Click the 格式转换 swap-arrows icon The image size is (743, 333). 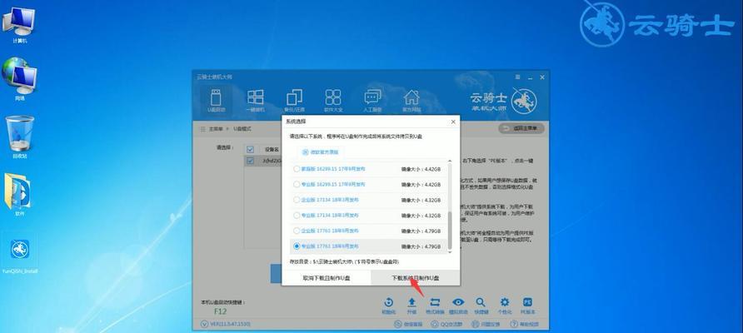435,306
